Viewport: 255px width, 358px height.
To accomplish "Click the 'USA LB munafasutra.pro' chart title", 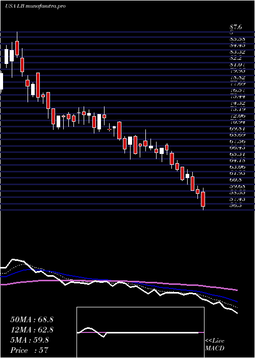I will (x=35, y=6).
